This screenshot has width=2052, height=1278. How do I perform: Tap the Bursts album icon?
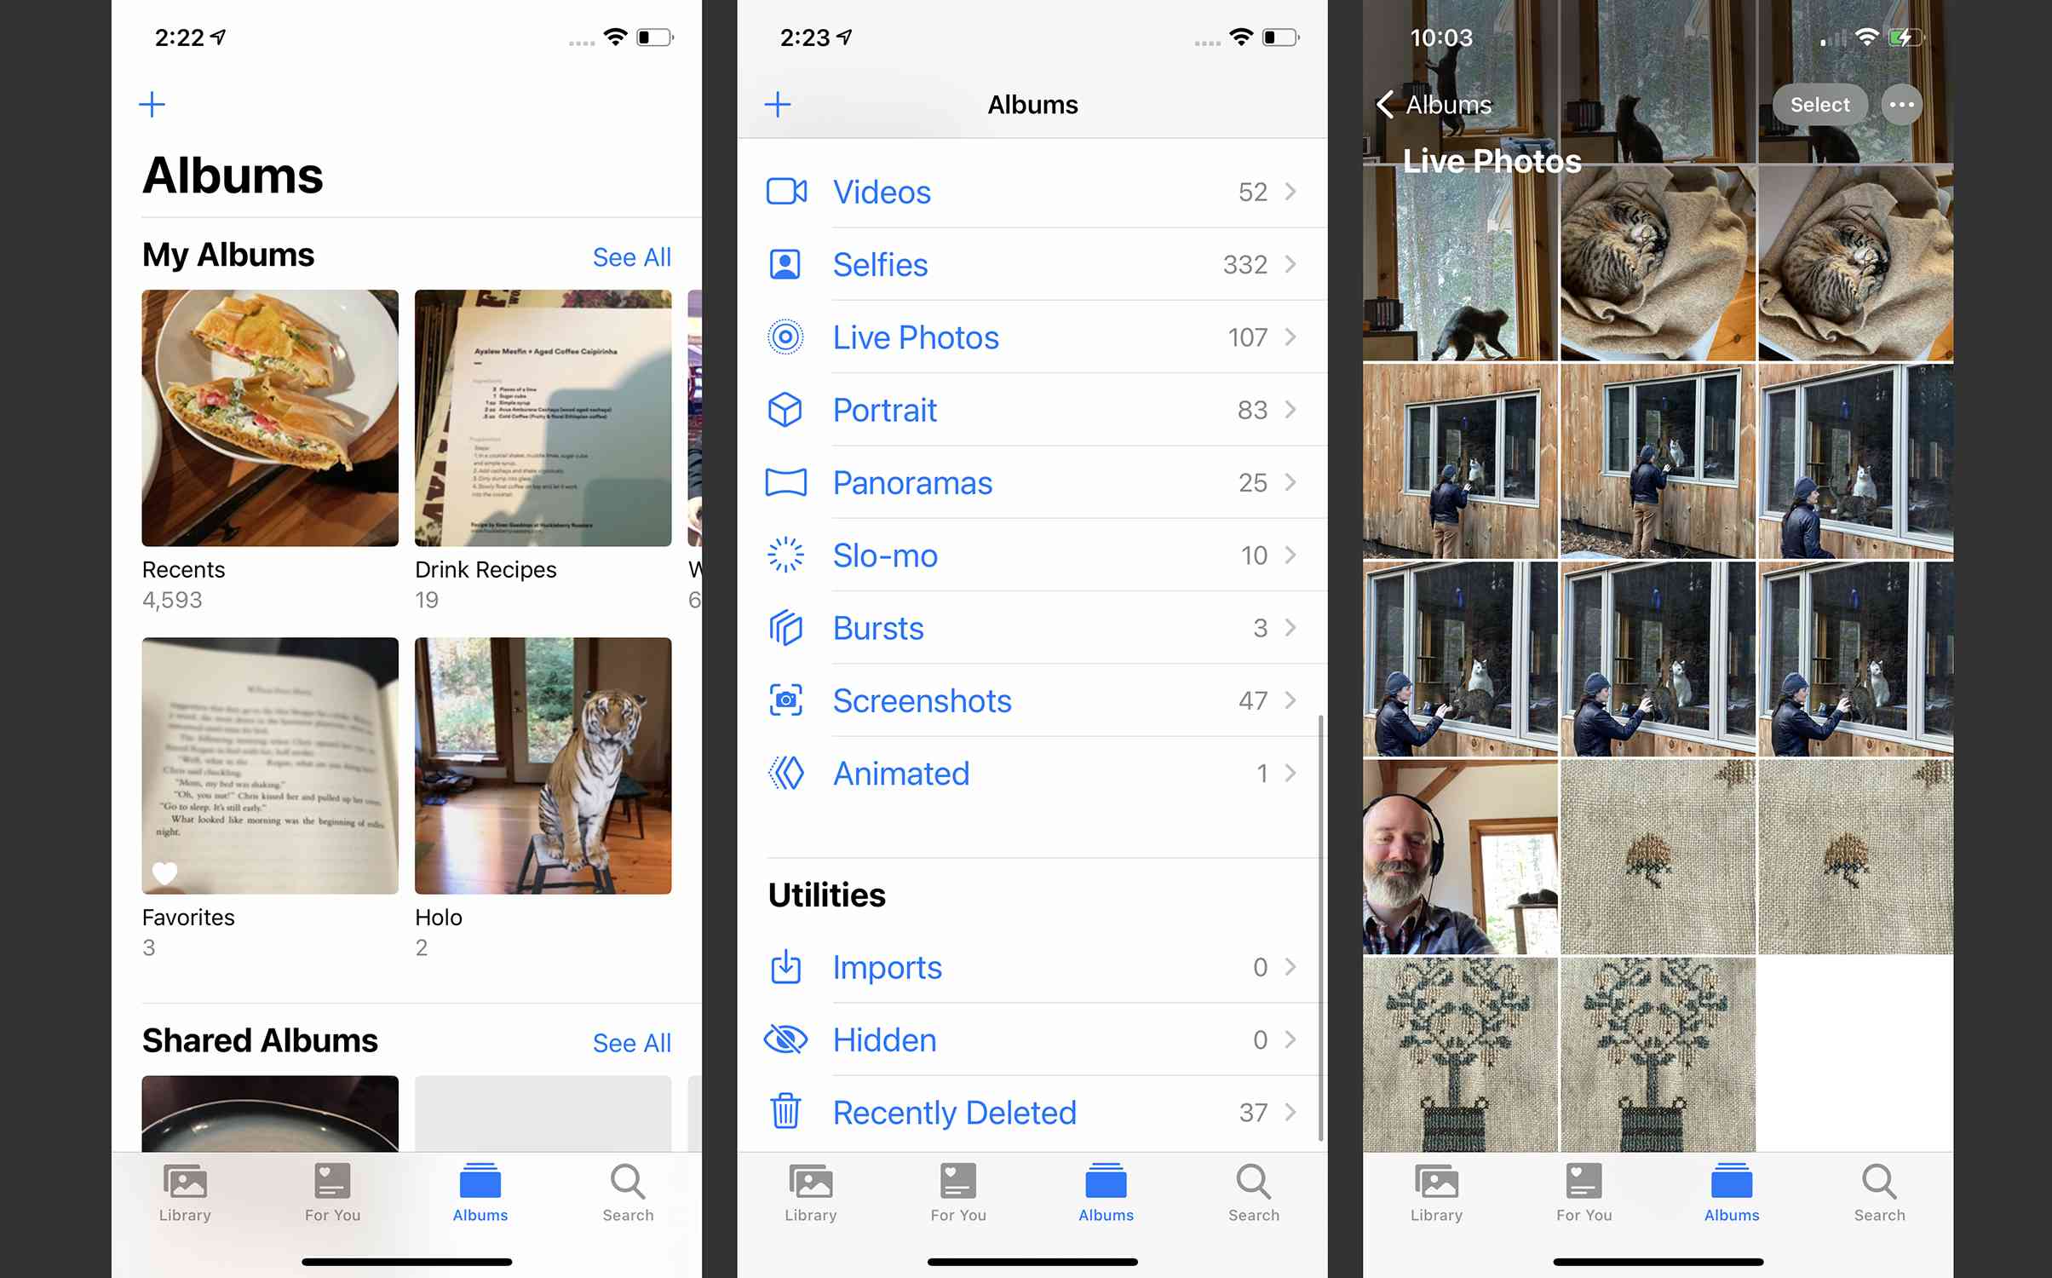click(x=786, y=627)
